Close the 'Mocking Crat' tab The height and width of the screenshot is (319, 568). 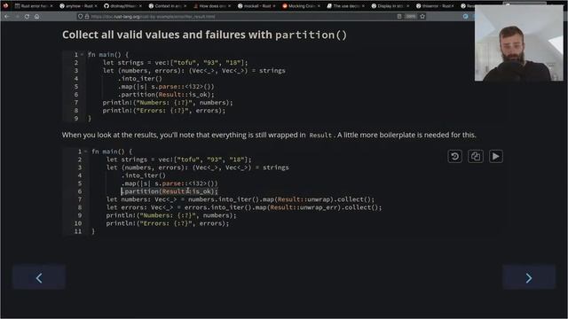(x=319, y=6)
